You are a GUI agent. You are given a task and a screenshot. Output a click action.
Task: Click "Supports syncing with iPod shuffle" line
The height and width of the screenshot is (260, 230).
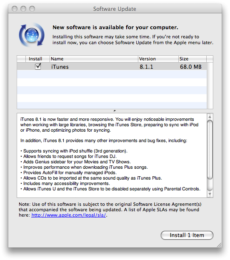tap(74, 151)
